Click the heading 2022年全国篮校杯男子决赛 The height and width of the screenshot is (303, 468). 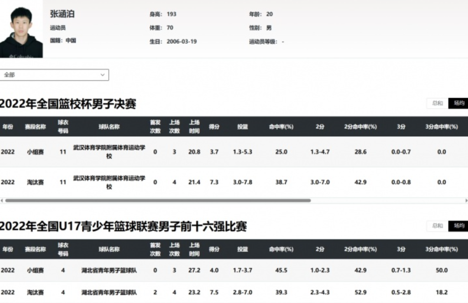[68, 104]
